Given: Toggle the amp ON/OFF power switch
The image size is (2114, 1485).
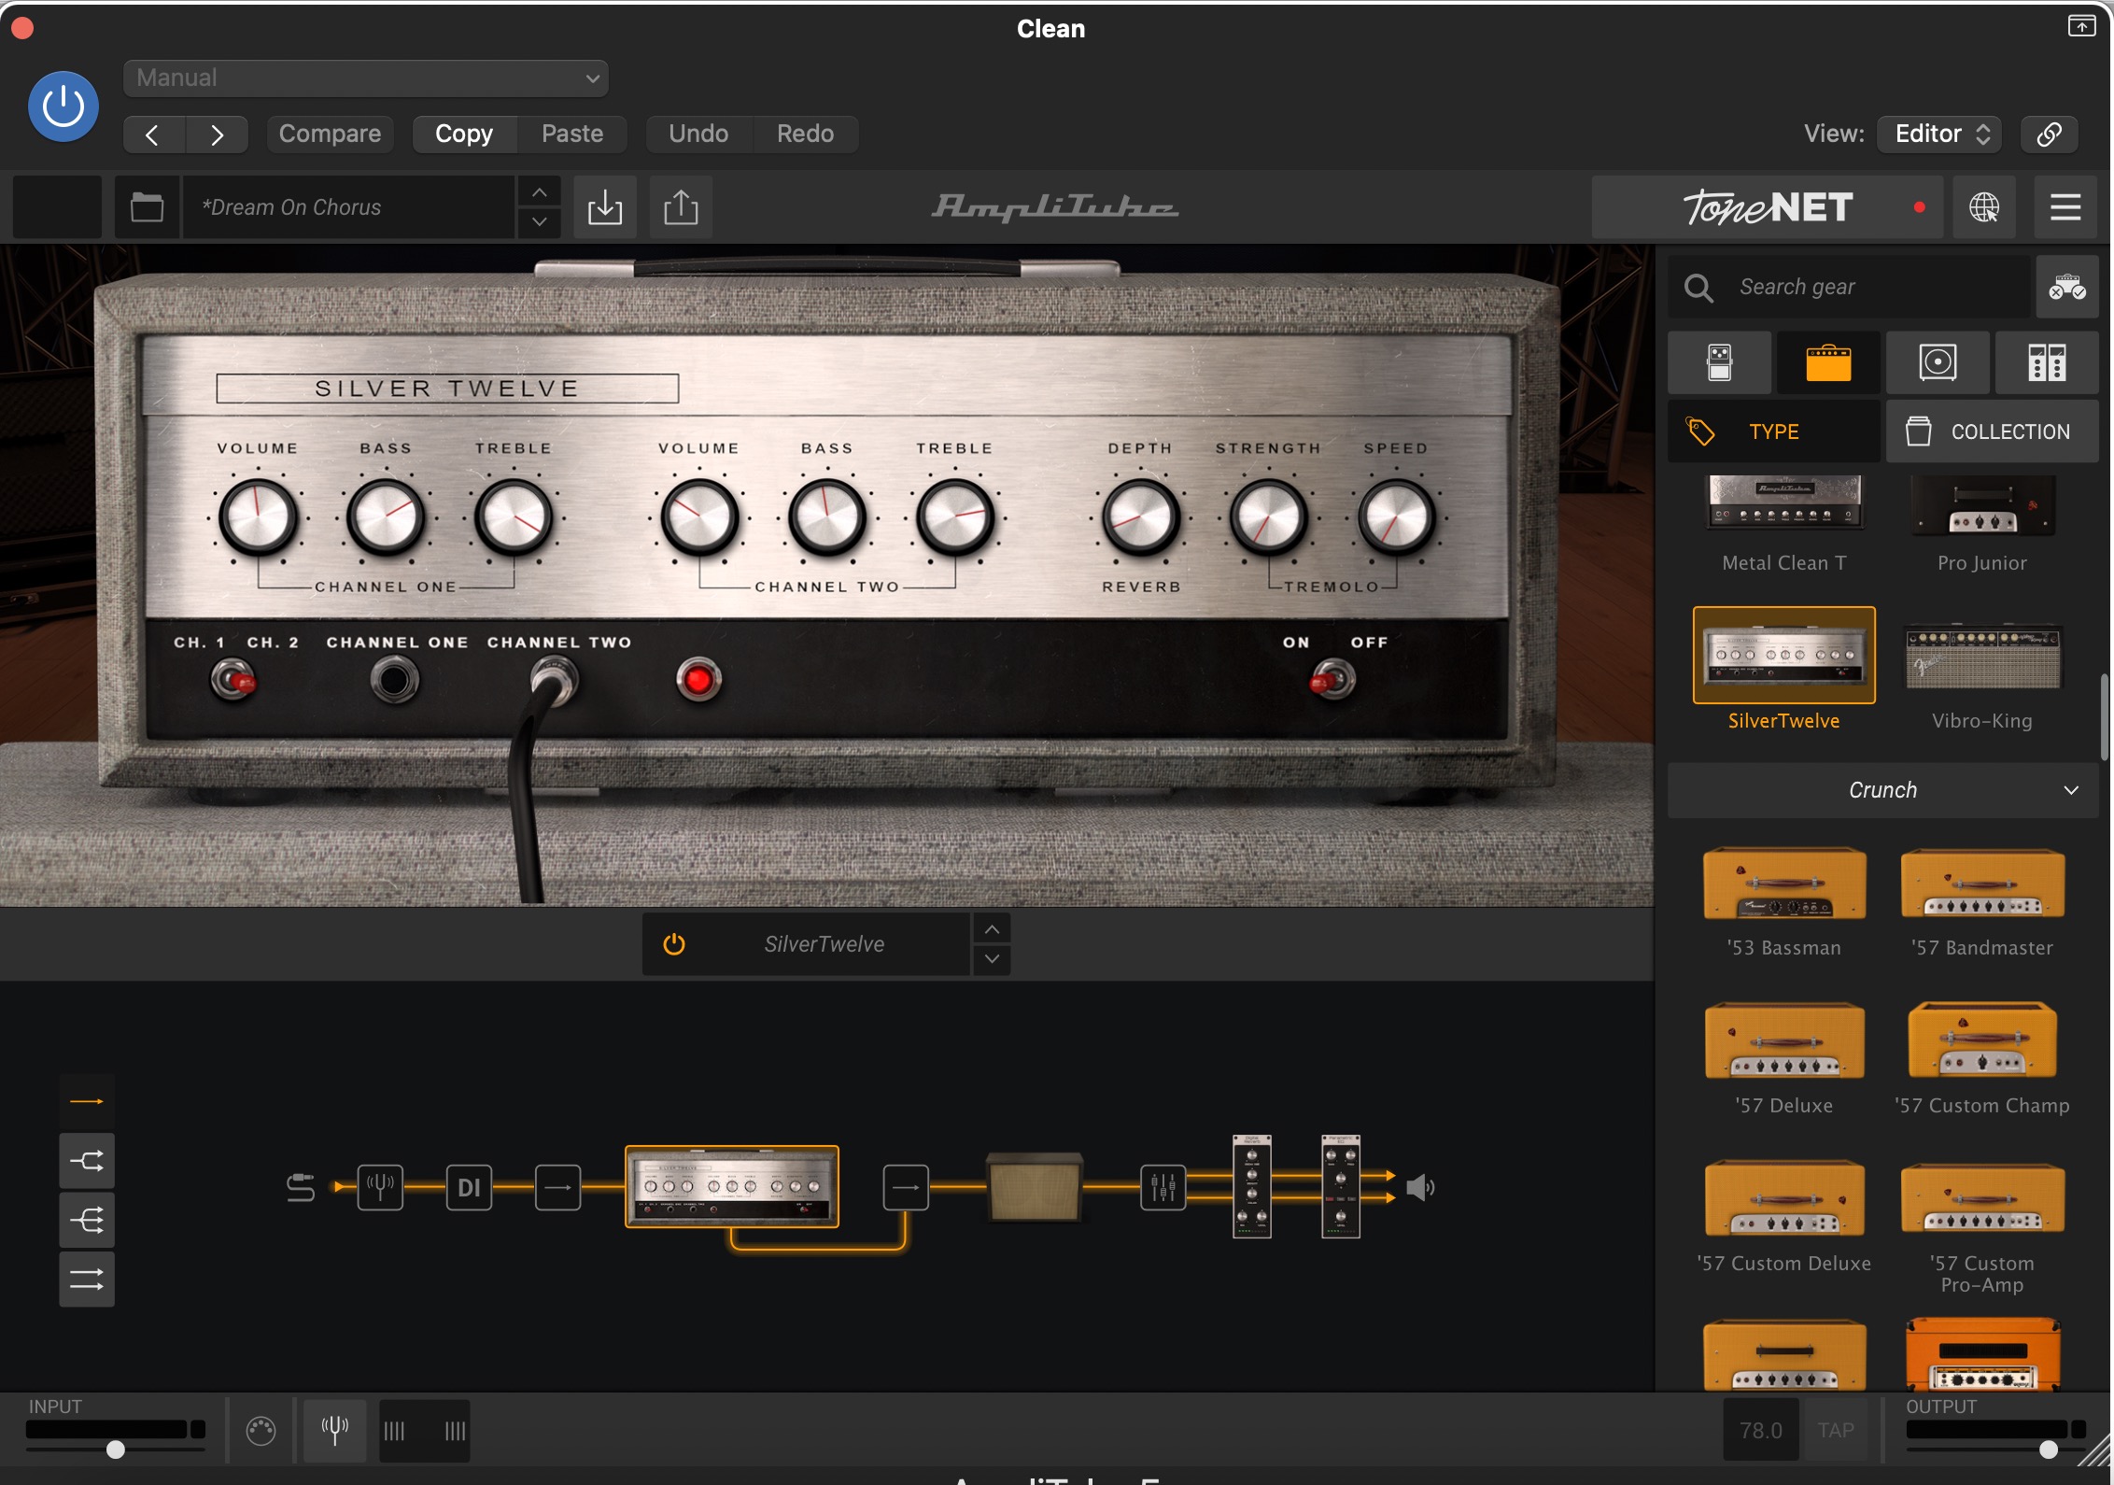Looking at the screenshot, I should tap(1332, 680).
